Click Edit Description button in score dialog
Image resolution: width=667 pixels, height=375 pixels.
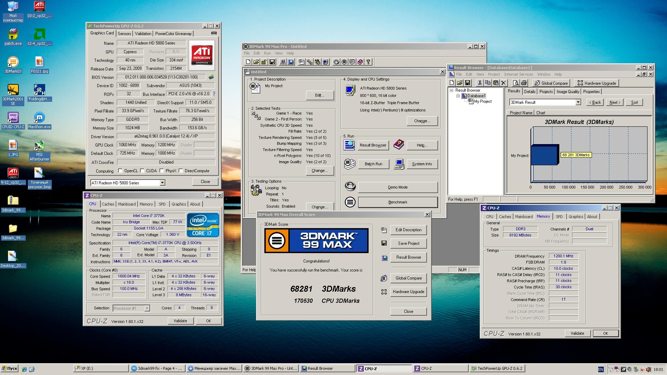[x=409, y=230]
